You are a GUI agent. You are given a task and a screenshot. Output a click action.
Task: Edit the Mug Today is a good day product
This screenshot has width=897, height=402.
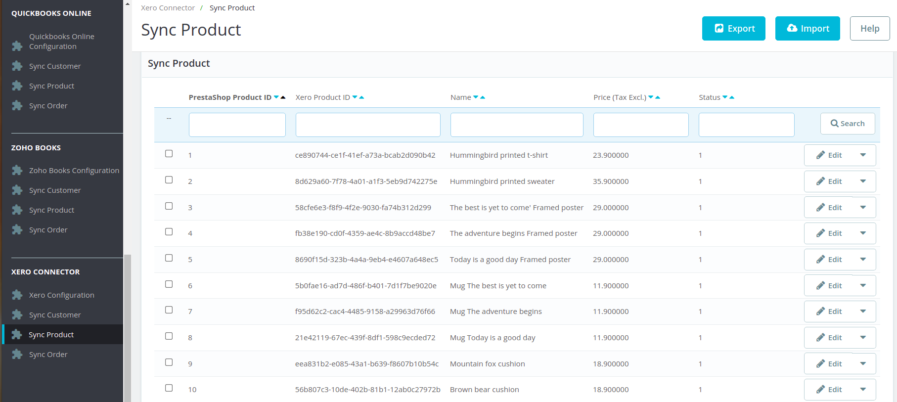tap(829, 338)
